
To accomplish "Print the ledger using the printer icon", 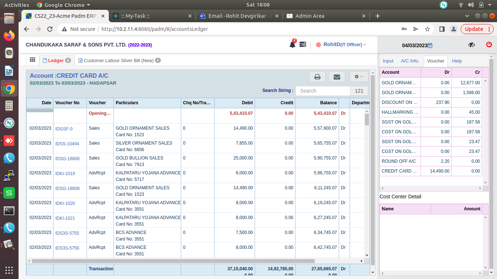I will tap(317, 77).
